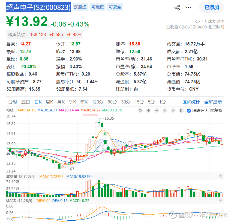The image size is (234, 222).
Task: Click the 11.63 low price label on chart
Action: tap(69, 169)
